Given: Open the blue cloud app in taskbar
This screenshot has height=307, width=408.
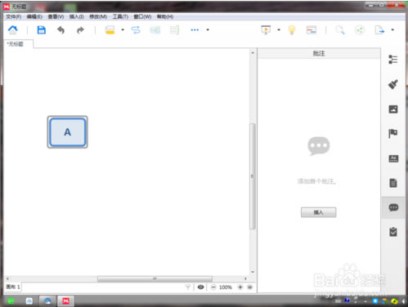Looking at the screenshot, I should click(x=47, y=301).
